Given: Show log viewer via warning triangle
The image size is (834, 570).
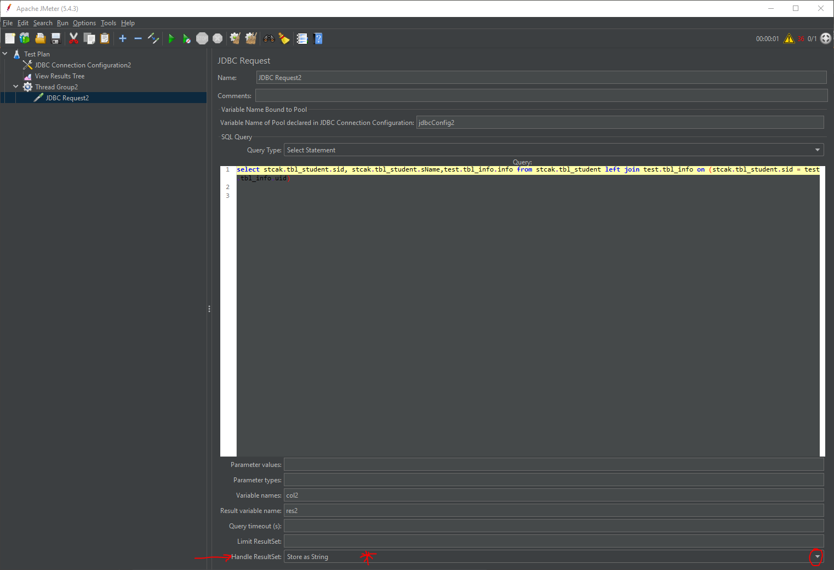Looking at the screenshot, I should (x=789, y=38).
